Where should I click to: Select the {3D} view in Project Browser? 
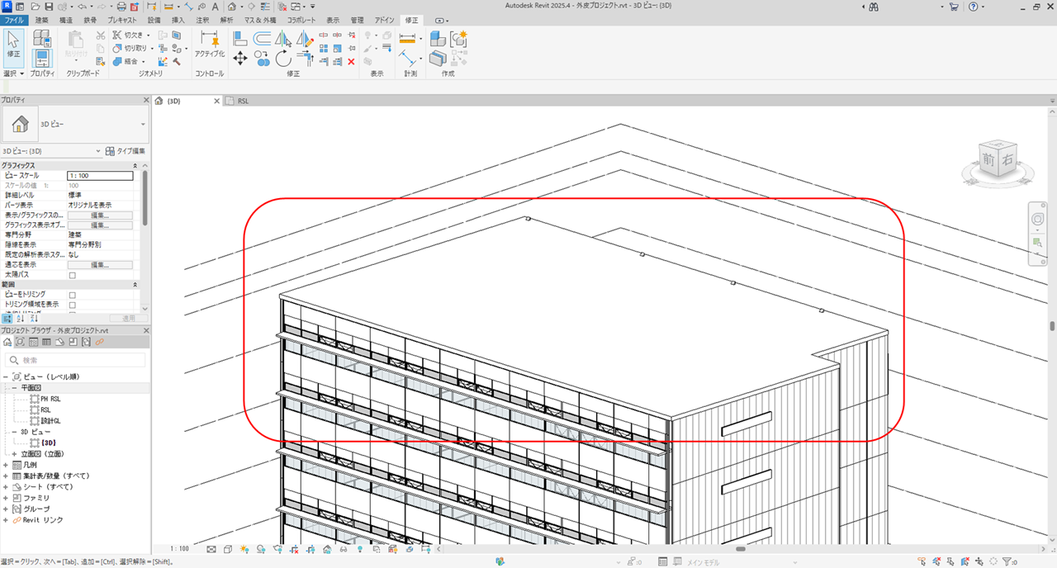(48, 443)
